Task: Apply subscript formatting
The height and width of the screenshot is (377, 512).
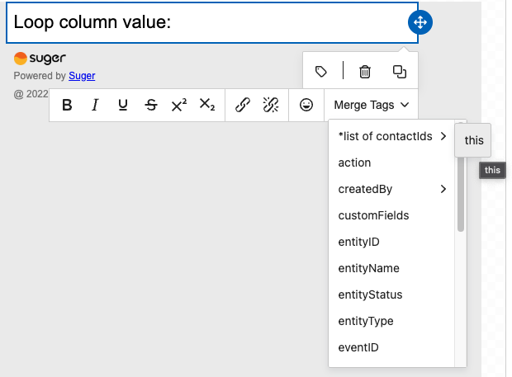Action: (206, 106)
